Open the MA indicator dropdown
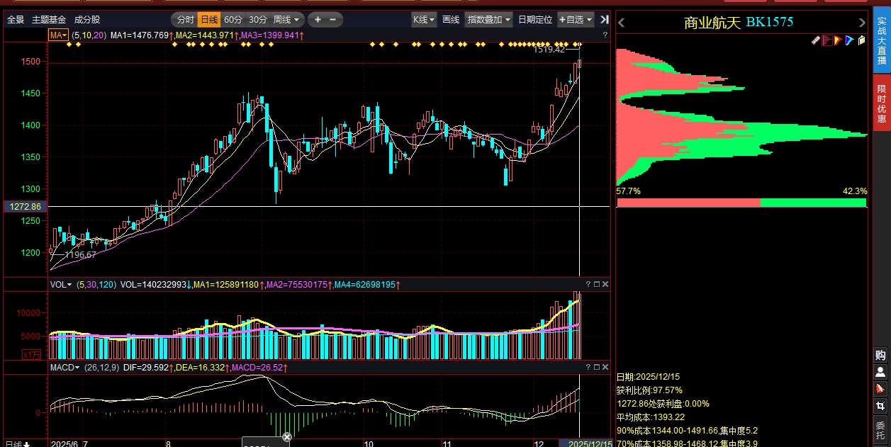This screenshot has height=447, width=891. click(x=58, y=35)
